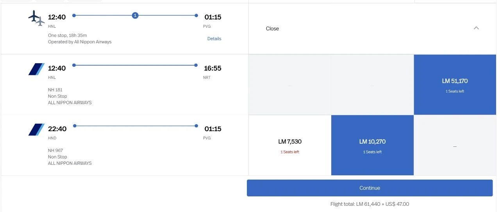Click the NH 181 flight number
Viewport: 500px width, 212px height.
click(55, 90)
